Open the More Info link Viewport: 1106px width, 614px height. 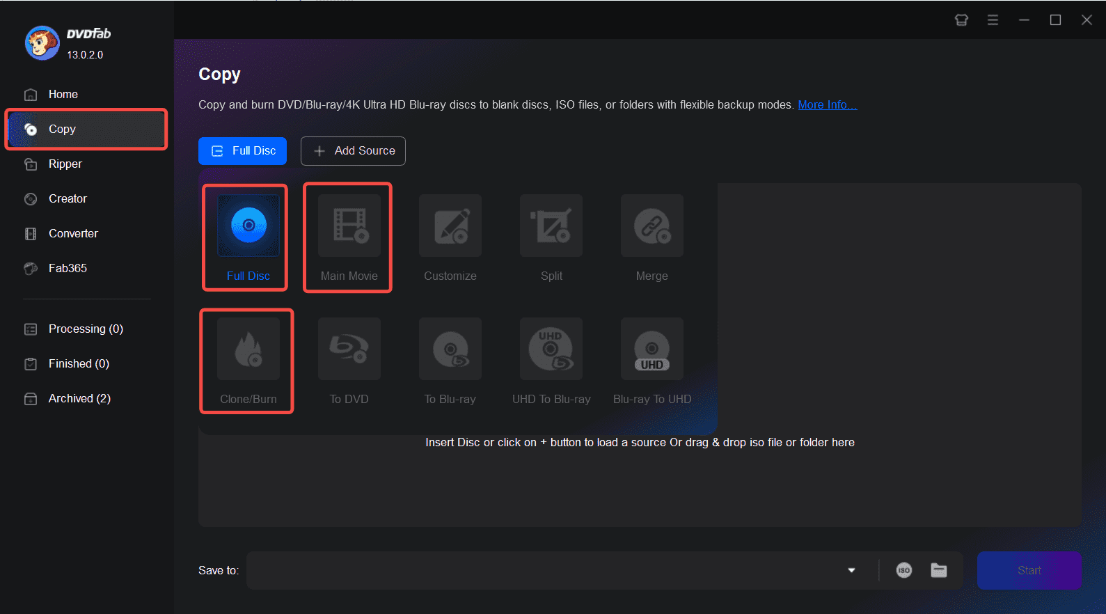tap(827, 104)
